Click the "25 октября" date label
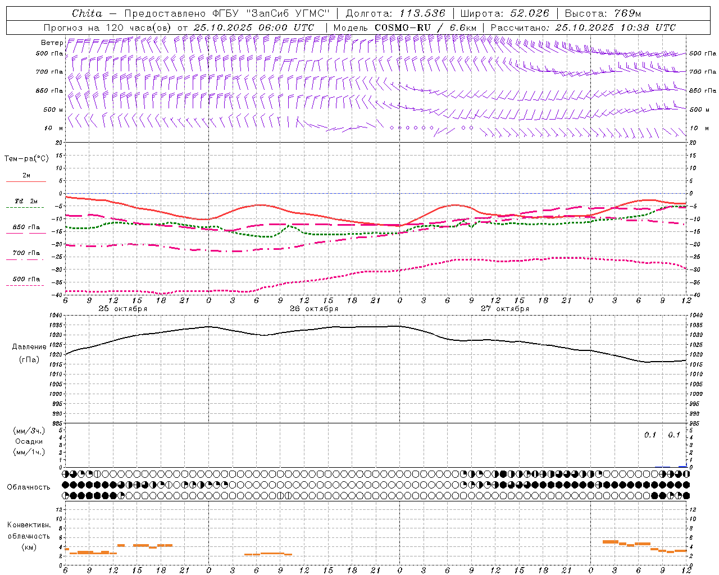Image resolution: width=719 pixels, height=575 pixels. [123, 309]
